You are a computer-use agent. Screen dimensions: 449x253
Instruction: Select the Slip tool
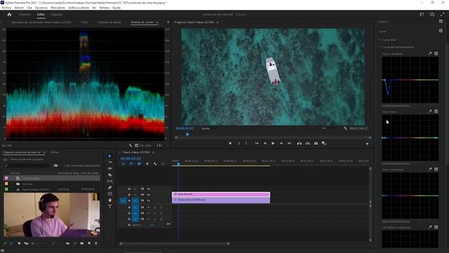point(110,181)
